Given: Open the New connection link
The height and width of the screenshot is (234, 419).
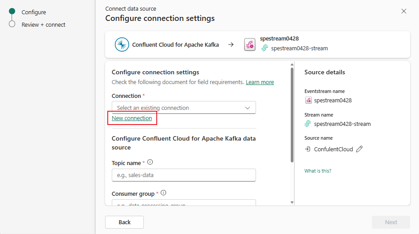Looking at the screenshot, I should (132, 118).
